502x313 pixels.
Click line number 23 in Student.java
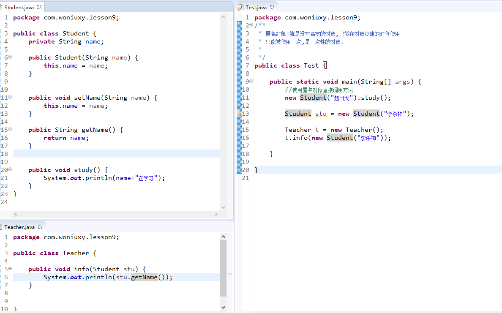[4, 194]
